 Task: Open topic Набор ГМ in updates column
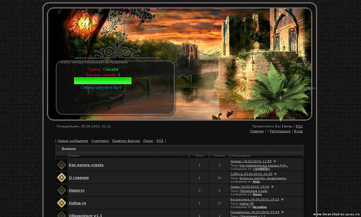247,204
